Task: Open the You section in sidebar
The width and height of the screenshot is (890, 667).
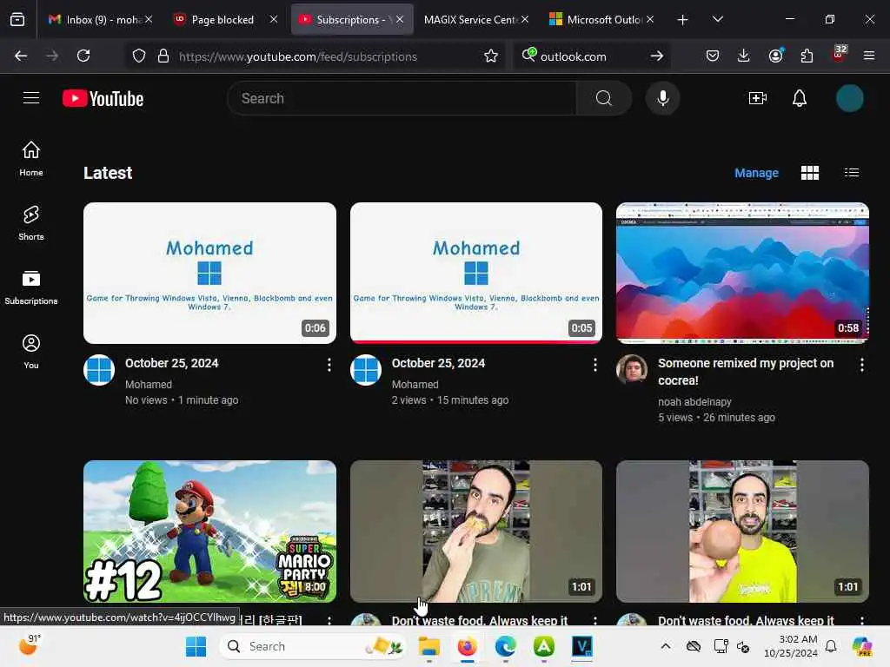Action: point(31,352)
